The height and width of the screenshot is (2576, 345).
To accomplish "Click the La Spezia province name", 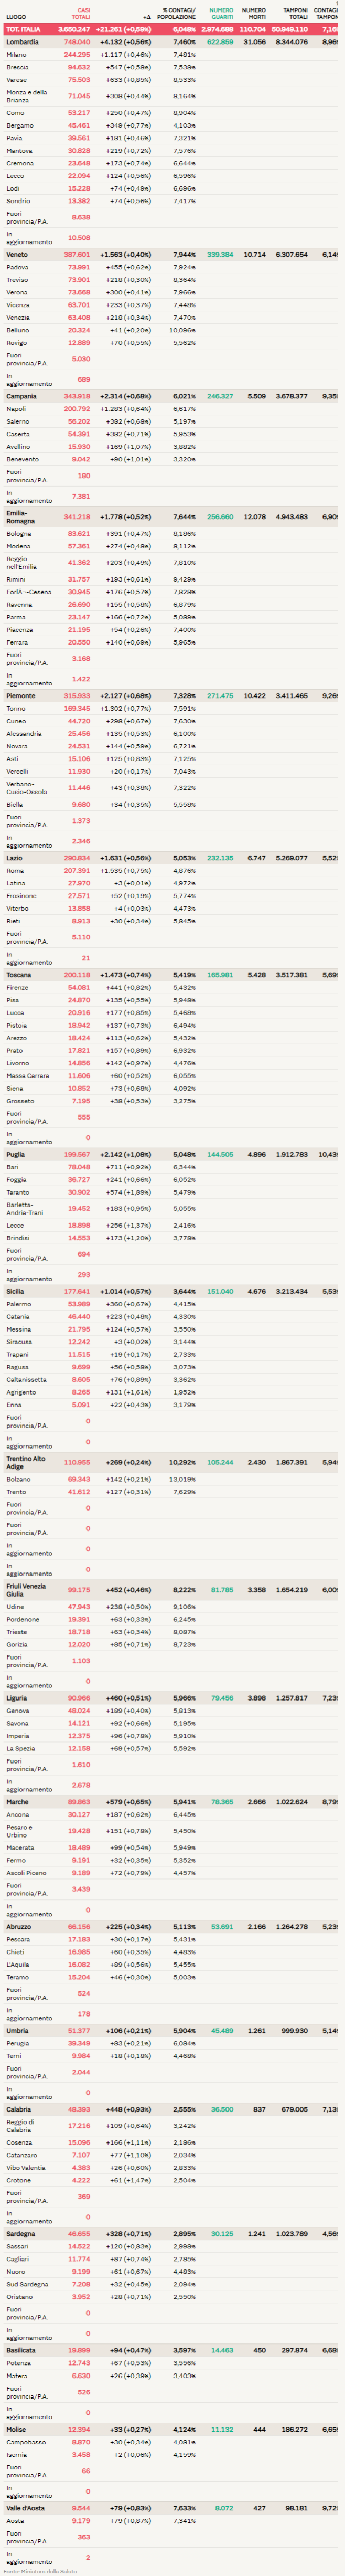I will click(x=21, y=1748).
